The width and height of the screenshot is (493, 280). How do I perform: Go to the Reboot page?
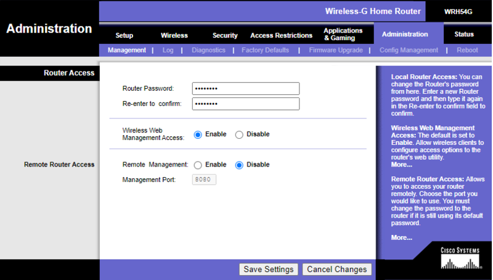[x=467, y=50]
